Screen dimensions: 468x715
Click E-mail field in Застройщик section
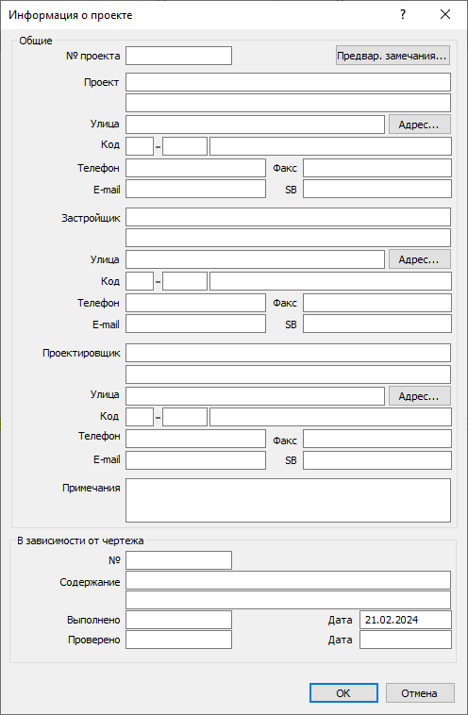click(195, 324)
